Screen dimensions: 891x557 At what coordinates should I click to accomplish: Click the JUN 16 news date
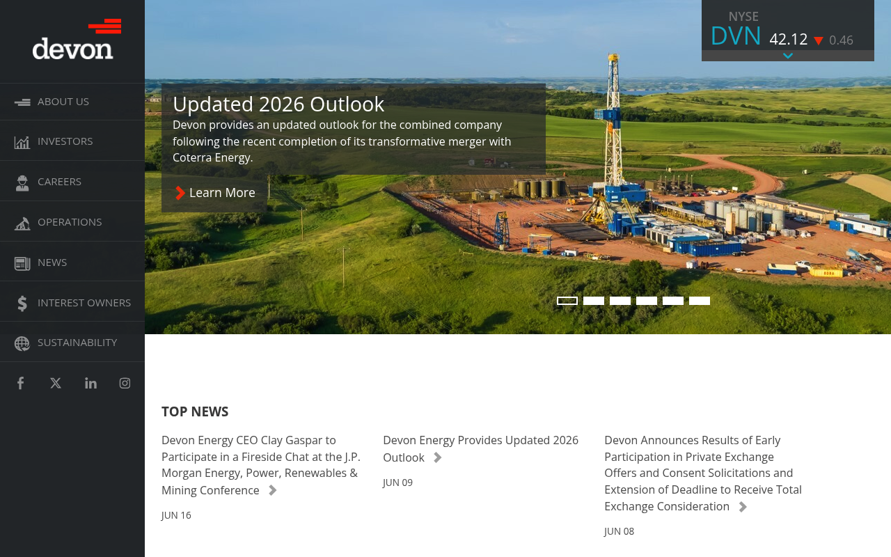click(x=176, y=515)
